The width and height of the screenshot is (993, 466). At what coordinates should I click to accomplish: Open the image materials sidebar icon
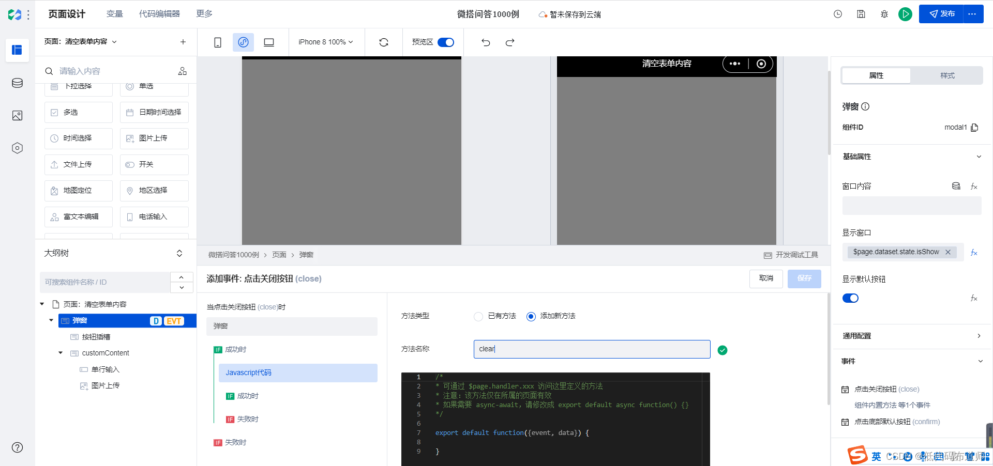[x=17, y=116]
